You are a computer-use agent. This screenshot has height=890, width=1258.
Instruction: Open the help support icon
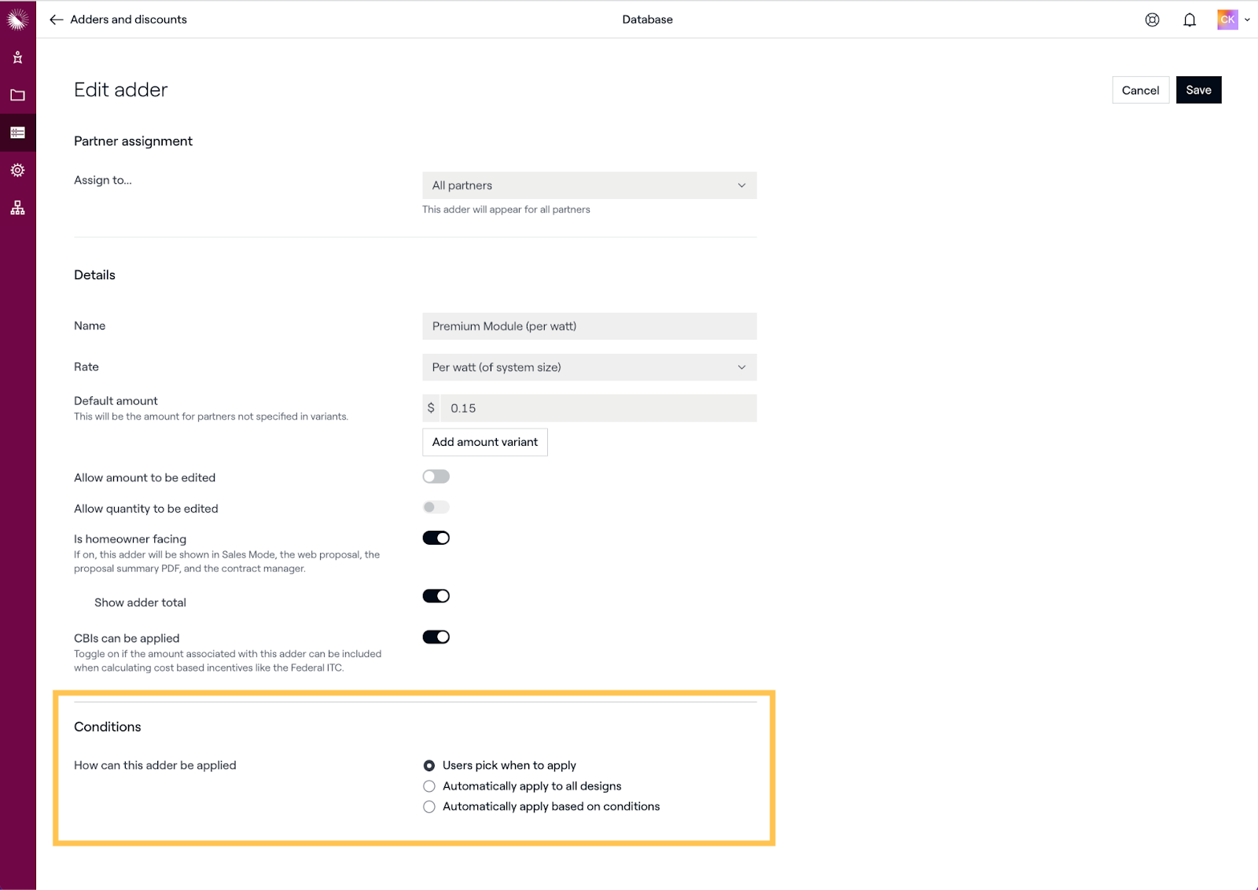click(x=1152, y=20)
